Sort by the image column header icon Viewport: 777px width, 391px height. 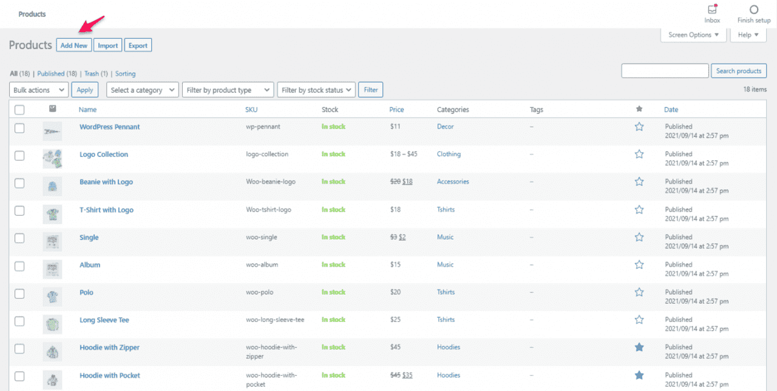point(53,109)
